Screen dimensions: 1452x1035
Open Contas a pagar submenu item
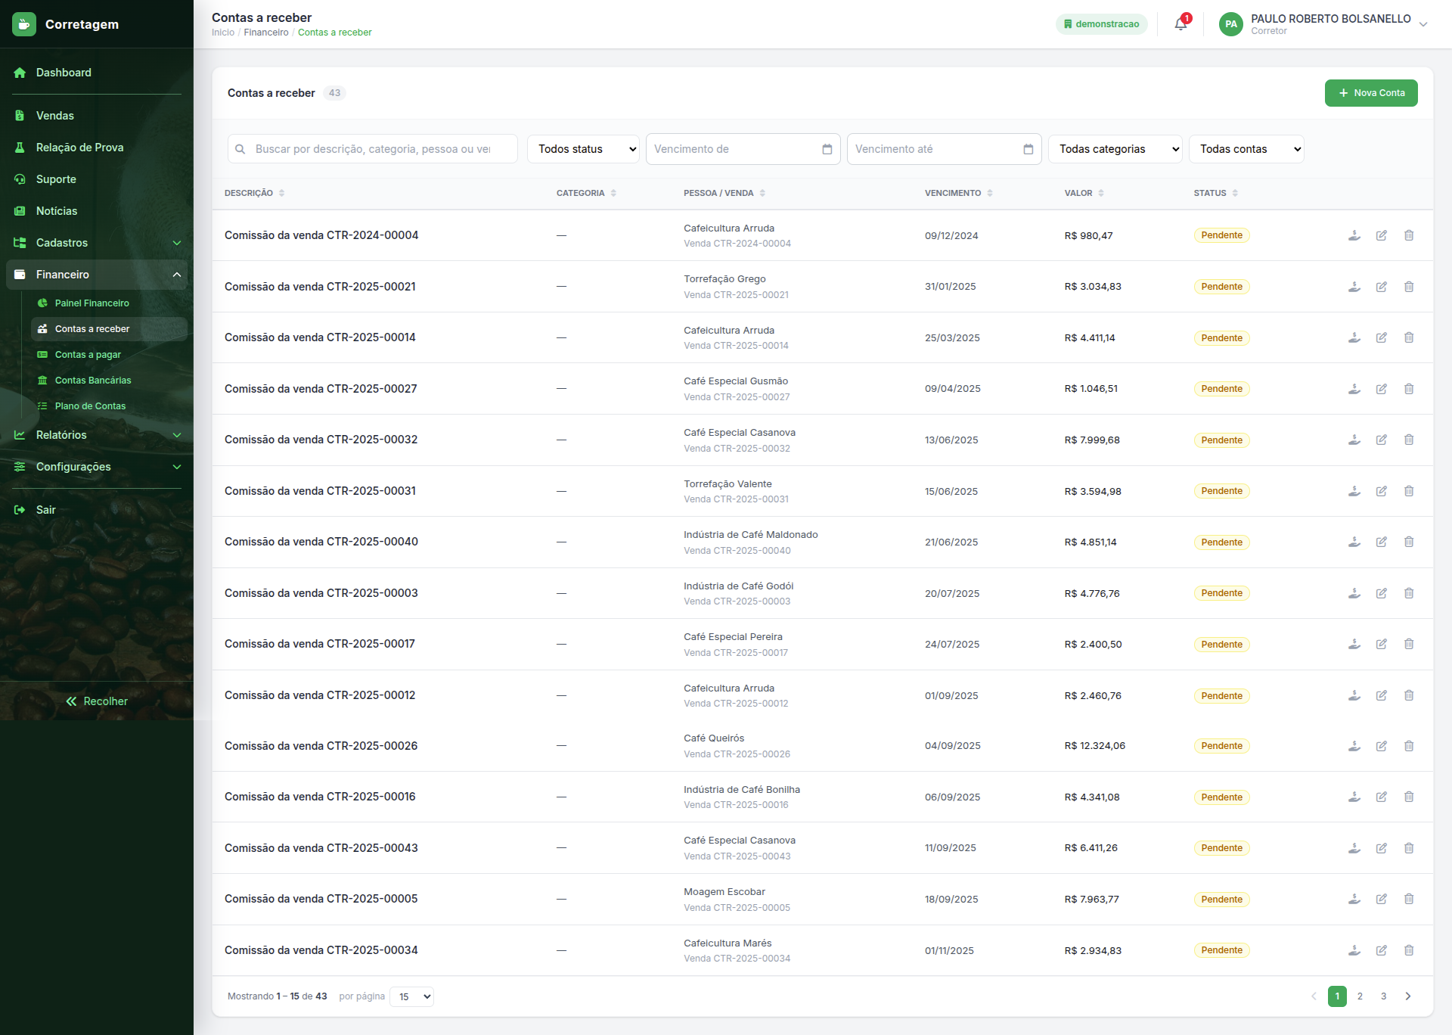[109, 355]
